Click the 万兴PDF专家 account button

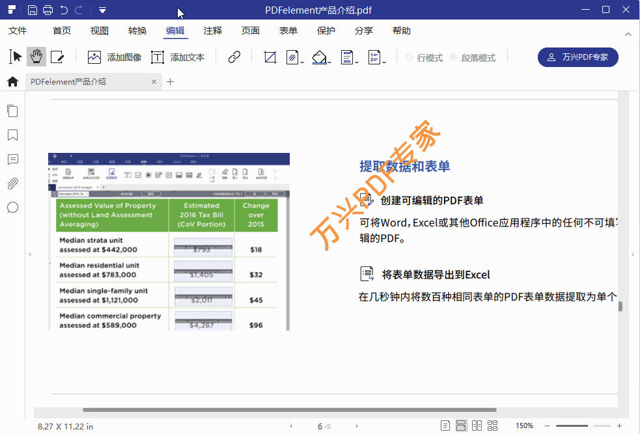click(x=578, y=57)
